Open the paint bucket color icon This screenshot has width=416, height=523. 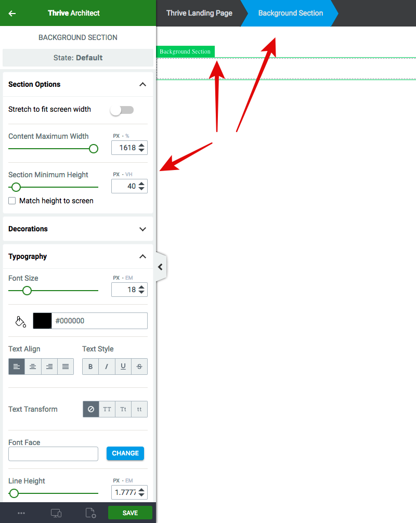click(20, 321)
